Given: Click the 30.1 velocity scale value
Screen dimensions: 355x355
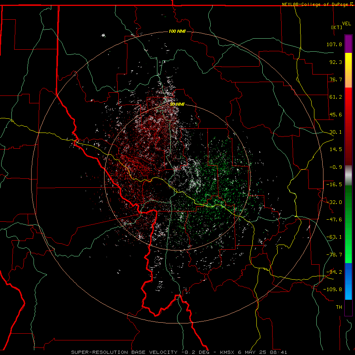Looking at the screenshot, I should [x=336, y=132].
